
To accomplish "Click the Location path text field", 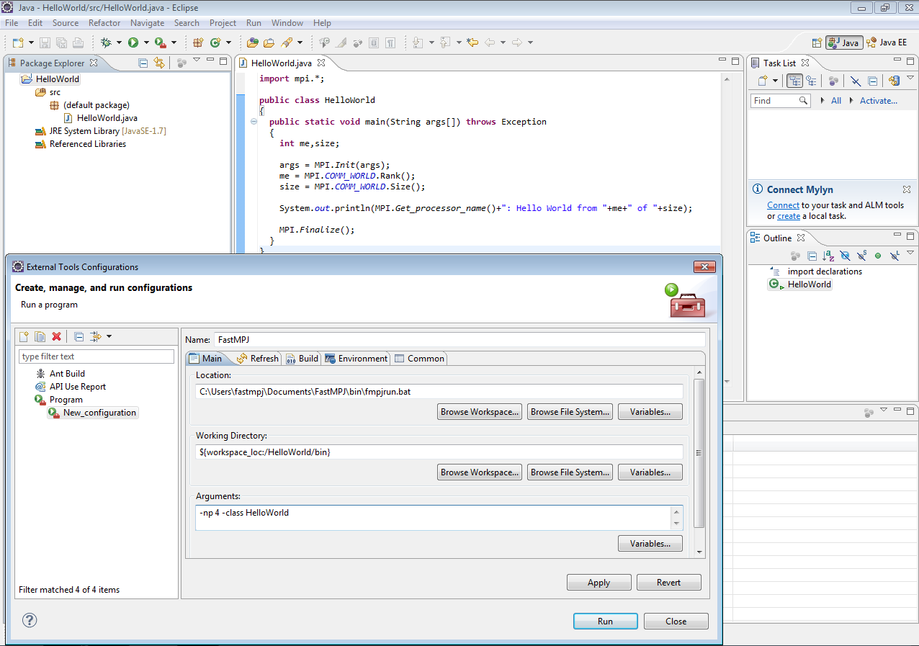I will (x=439, y=392).
